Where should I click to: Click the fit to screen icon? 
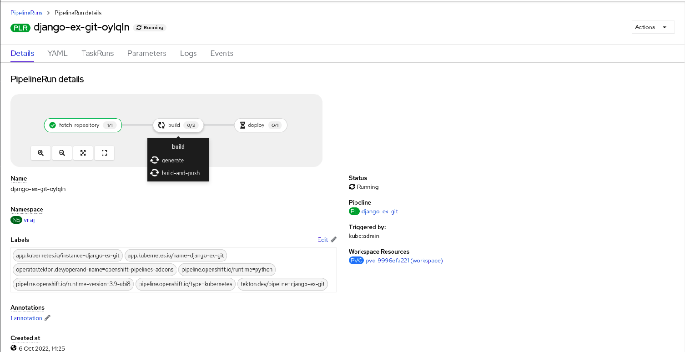(83, 153)
